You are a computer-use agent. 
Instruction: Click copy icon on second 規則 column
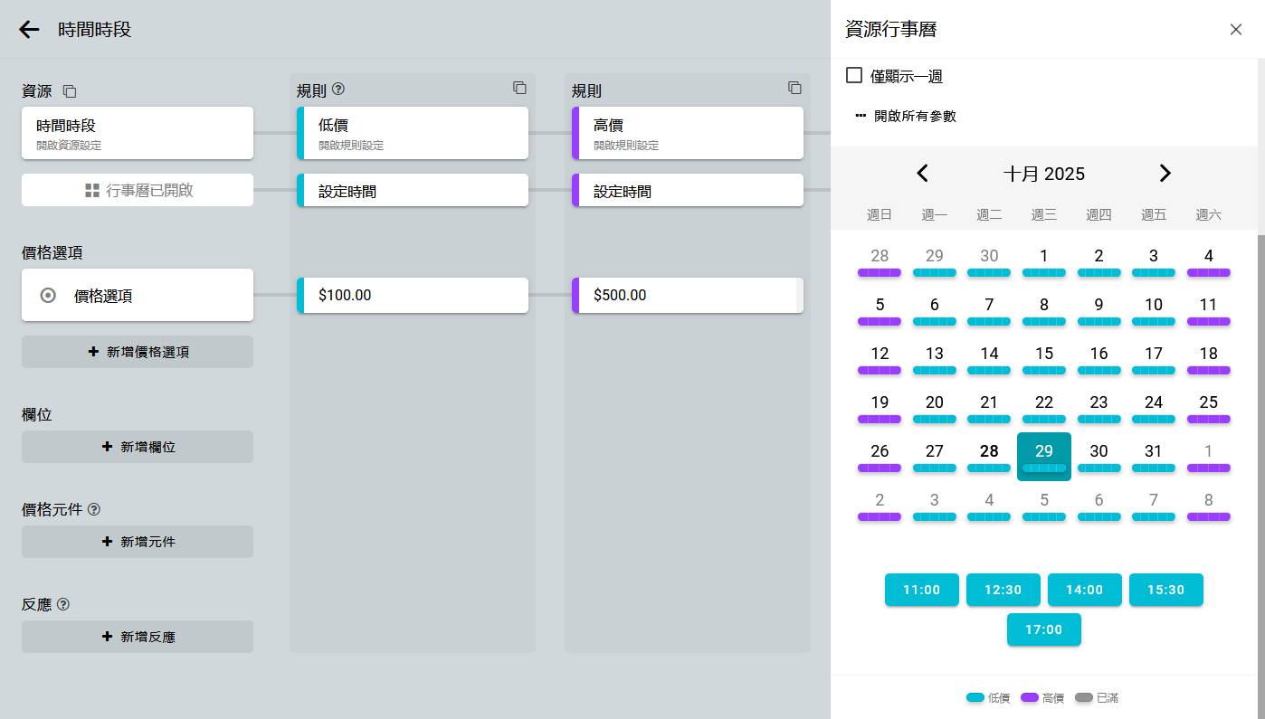794,88
